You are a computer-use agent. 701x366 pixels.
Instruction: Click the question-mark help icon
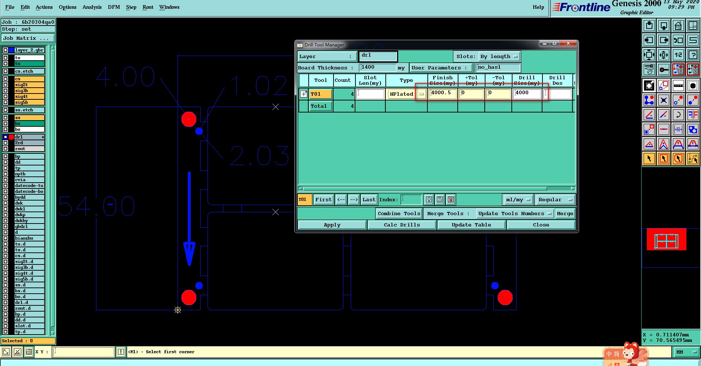(693, 55)
